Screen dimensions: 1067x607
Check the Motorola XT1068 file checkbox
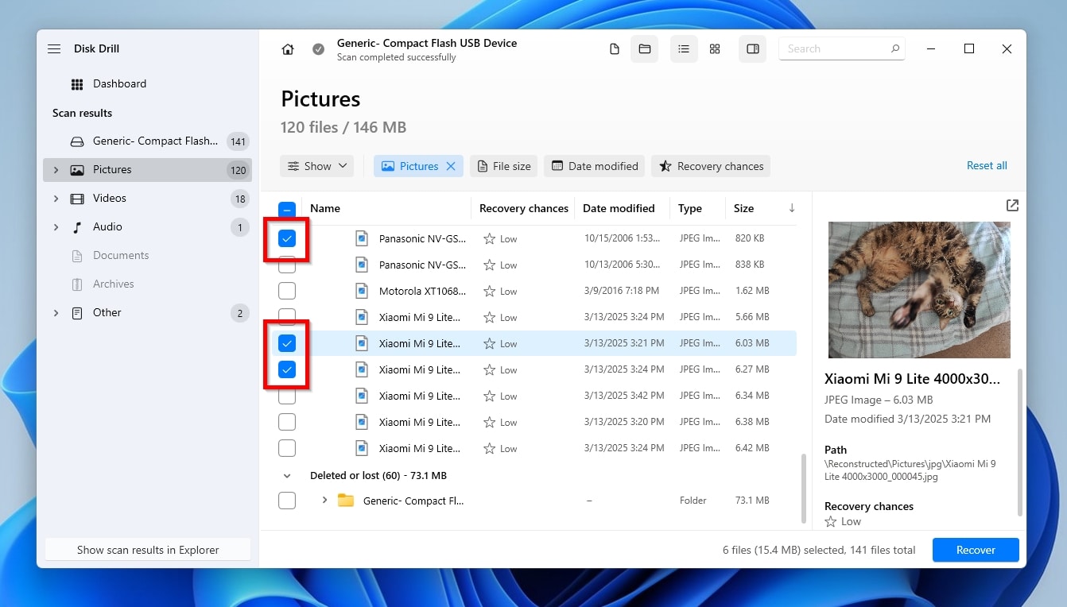point(287,291)
